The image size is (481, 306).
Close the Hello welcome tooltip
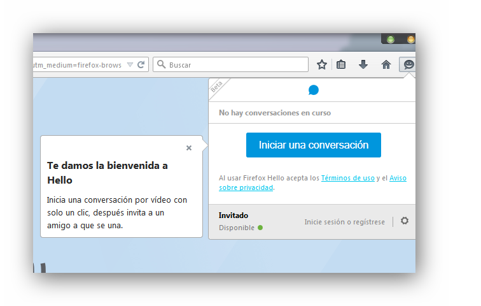point(189,148)
